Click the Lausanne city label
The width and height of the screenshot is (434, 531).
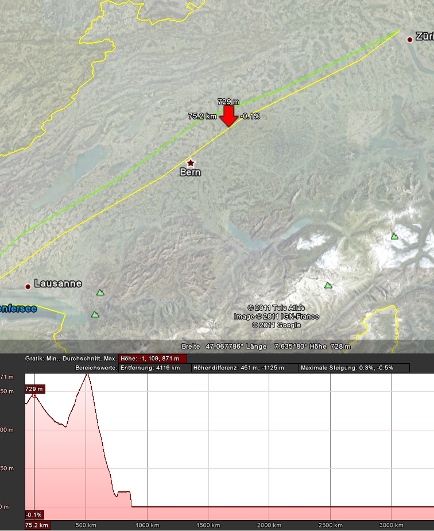click(x=58, y=283)
